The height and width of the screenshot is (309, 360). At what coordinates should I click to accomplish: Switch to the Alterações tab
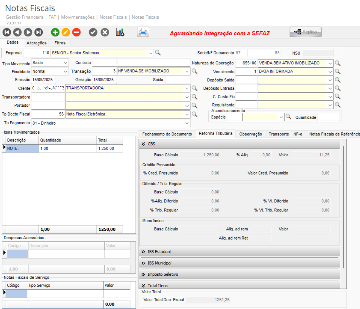coord(36,43)
